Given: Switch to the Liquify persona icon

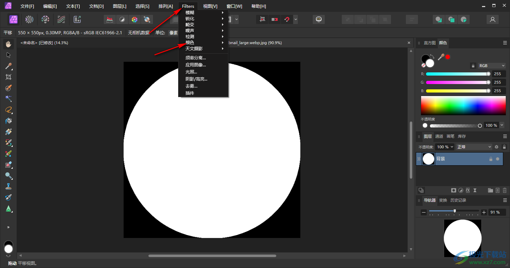Looking at the screenshot, I should [x=29, y=19].
